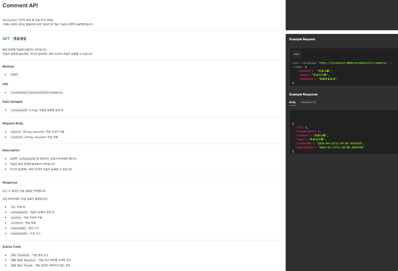The height and width of the screenshot is (271, 398).
Task: Click the POST method code label
Action: 14,74
